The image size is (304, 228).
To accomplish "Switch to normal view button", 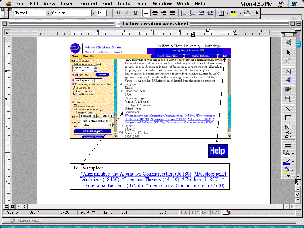I will 6,207.
